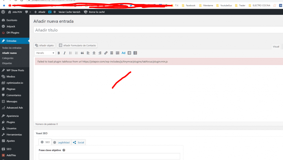
Task: Click Añadir nueva submenu item
Action: click(x=9, y=53)
